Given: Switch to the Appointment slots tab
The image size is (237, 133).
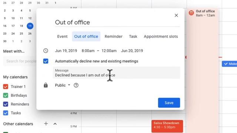Looking at the screenshot, I should 161,36.
